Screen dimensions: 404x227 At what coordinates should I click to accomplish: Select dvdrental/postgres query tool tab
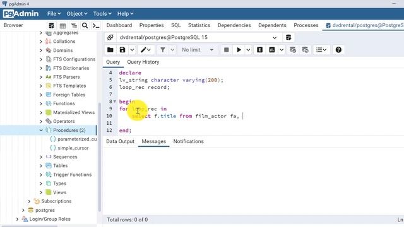coord(364,25)
